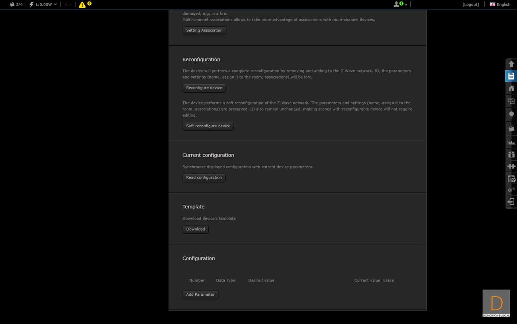Click the Configuration section heading
517x324 pixels.
(198, 258)
